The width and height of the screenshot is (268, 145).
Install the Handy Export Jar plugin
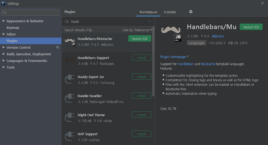pyautogui.click(x=142, y=77)
